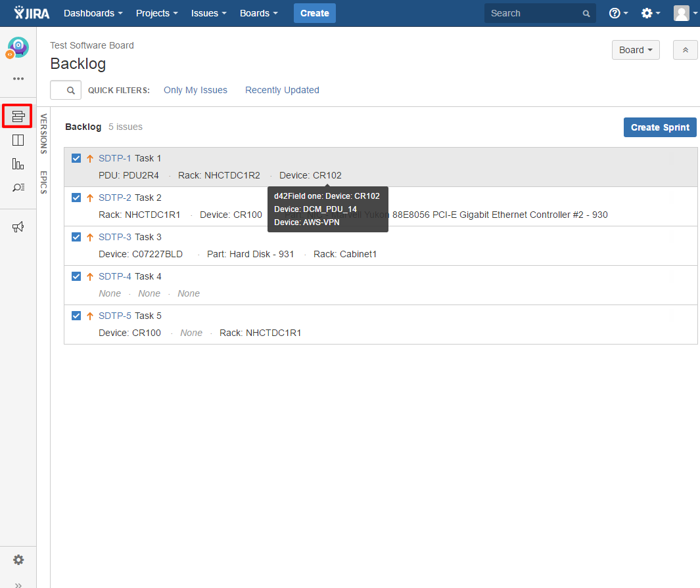Open project settings gear in sidebar bottom
Viewport: 700px width, 588px height.
(18, 560)
